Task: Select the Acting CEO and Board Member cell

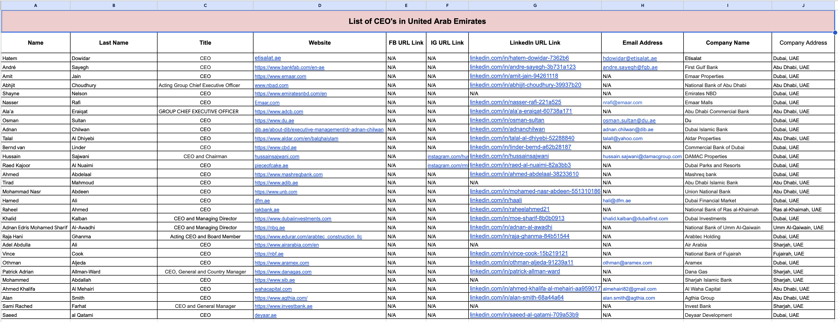Action: click(205, 236)
